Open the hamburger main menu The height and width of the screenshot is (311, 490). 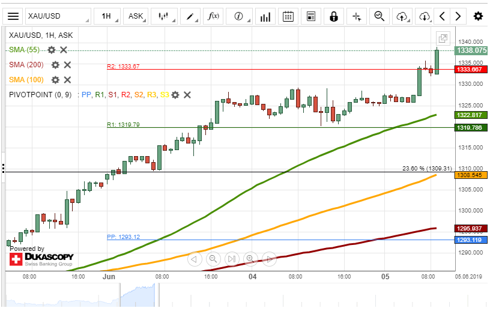pyautogui.click(x=13, y=16)
